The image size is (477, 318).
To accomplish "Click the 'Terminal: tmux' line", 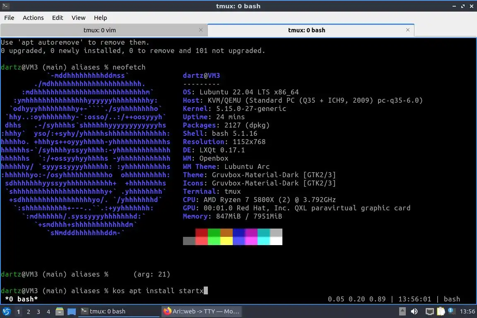I will (212, 191).
